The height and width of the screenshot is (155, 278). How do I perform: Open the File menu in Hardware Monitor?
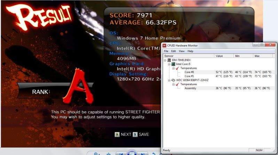click(166, 51)
